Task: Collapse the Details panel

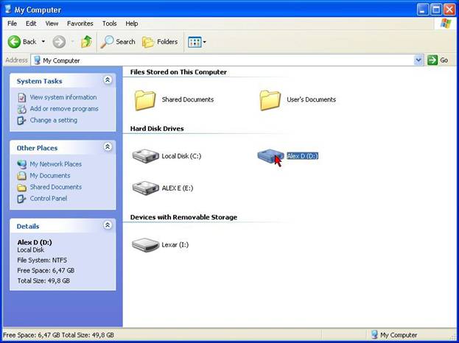Action: [108, 225]
